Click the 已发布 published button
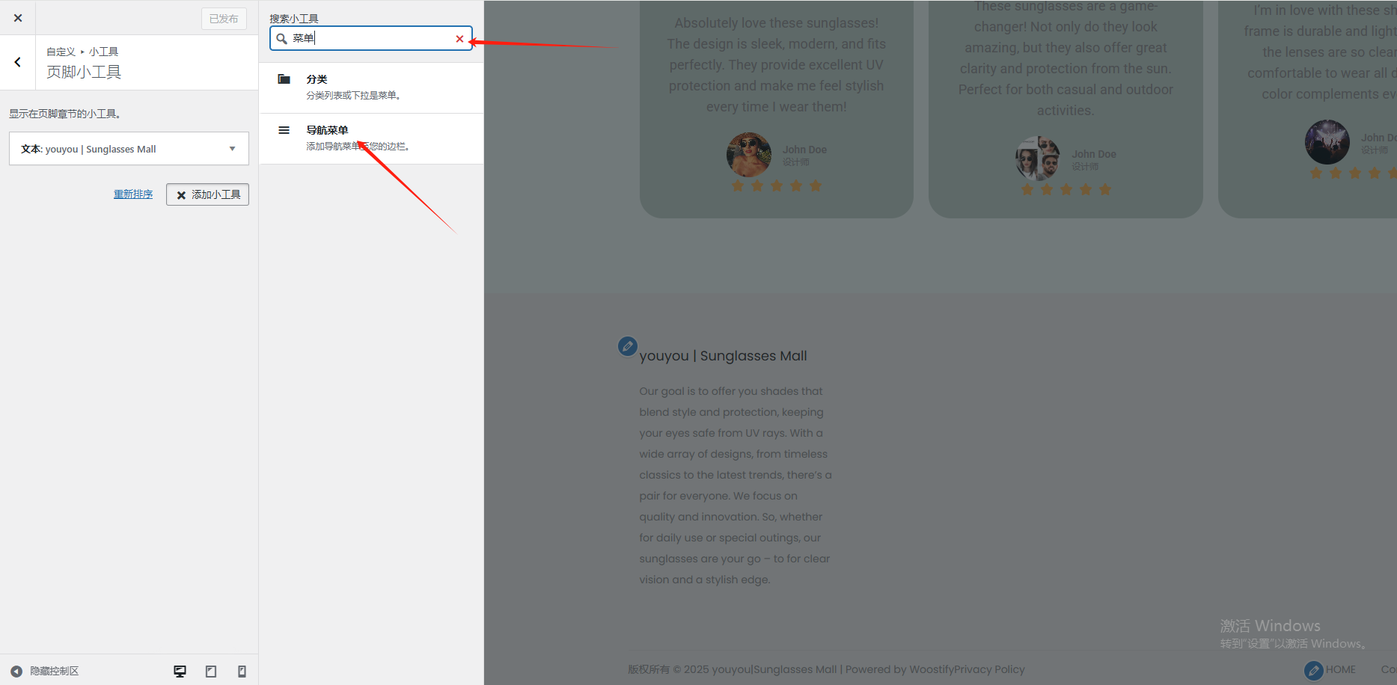The image size is (1397, 685). [x=223, y=19]
